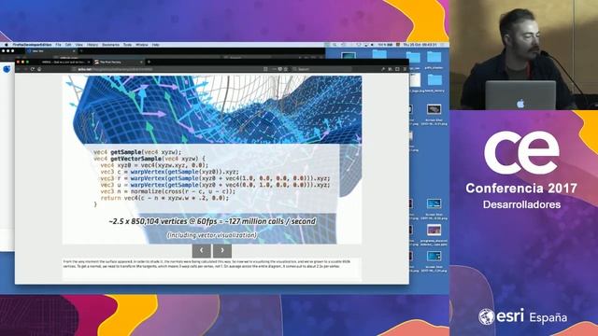Advance to next slide with right arrow

[x=222, y=250]
